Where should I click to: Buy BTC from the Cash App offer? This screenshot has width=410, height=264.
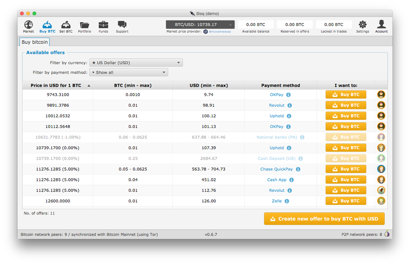pyautogui.click(x=346, y=180)
